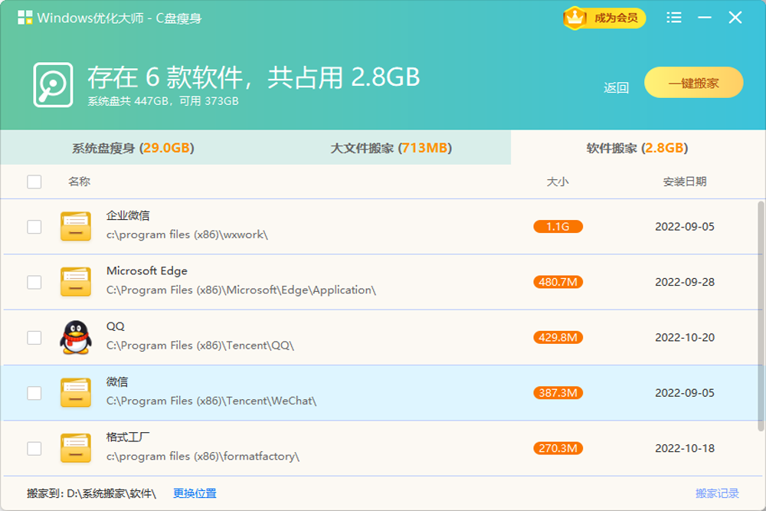Click the 微信 folder icon
The image size is (766, 511).
(76, 393)
